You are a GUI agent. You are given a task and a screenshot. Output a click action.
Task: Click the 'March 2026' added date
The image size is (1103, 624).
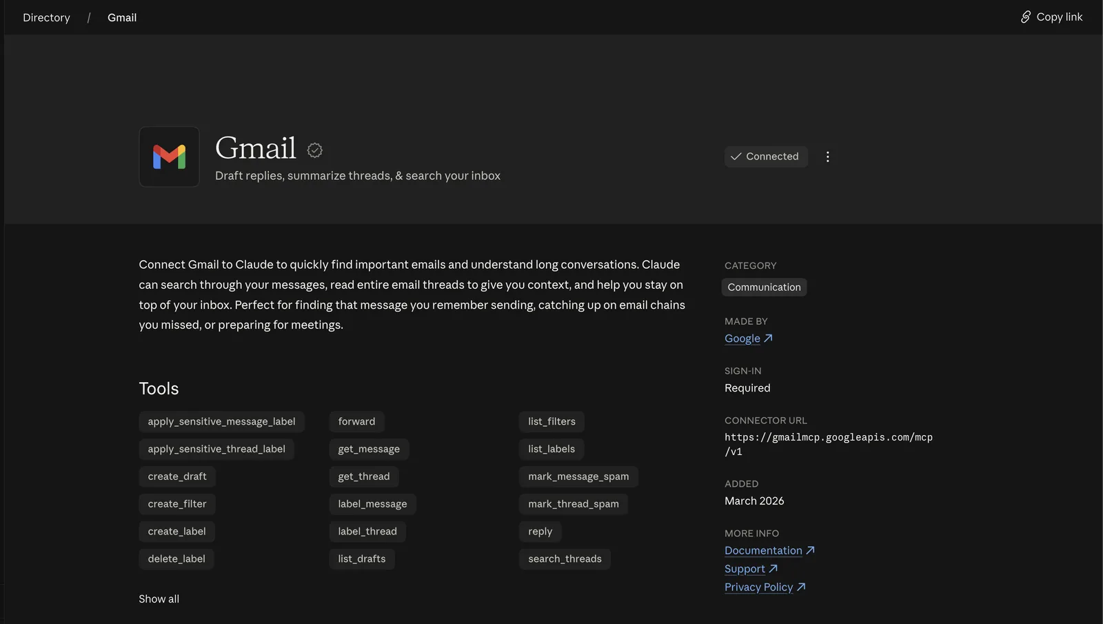pos(754,501)
